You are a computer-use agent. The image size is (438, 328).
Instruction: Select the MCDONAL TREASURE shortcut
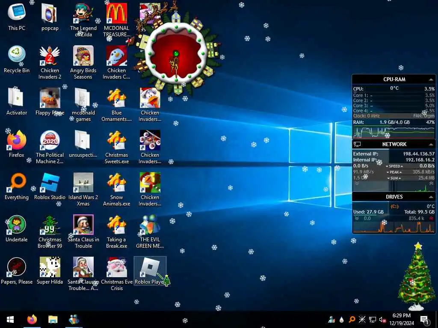(x=116, y=20)
